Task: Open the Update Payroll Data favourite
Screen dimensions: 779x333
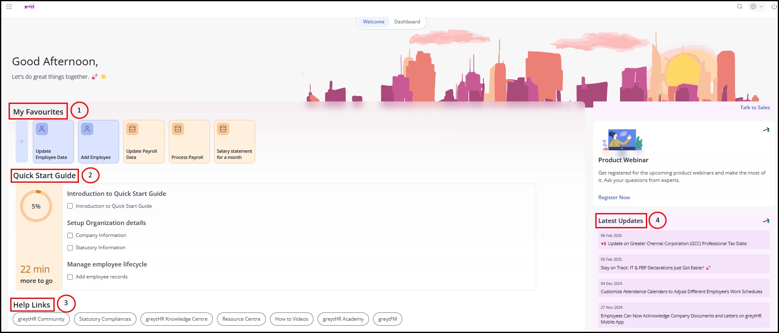Action: click(144, 141)
